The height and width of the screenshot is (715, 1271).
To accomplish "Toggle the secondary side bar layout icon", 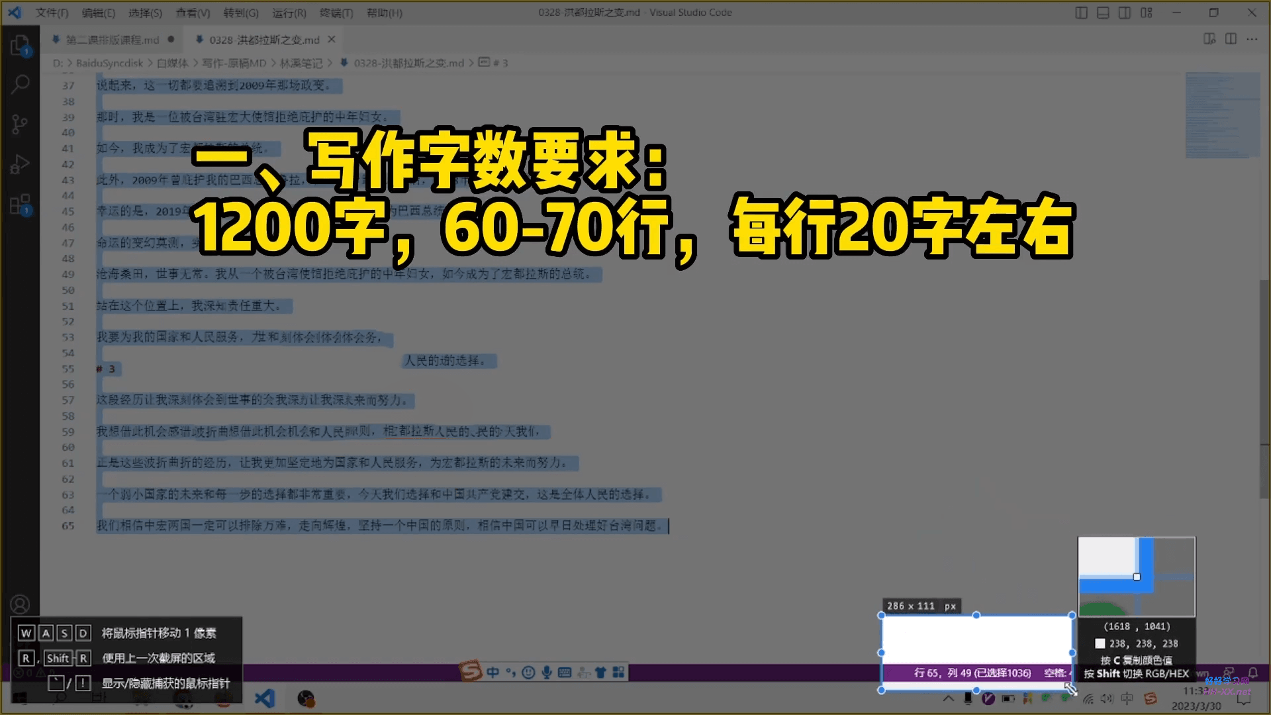I will (x=1125, y=13).
